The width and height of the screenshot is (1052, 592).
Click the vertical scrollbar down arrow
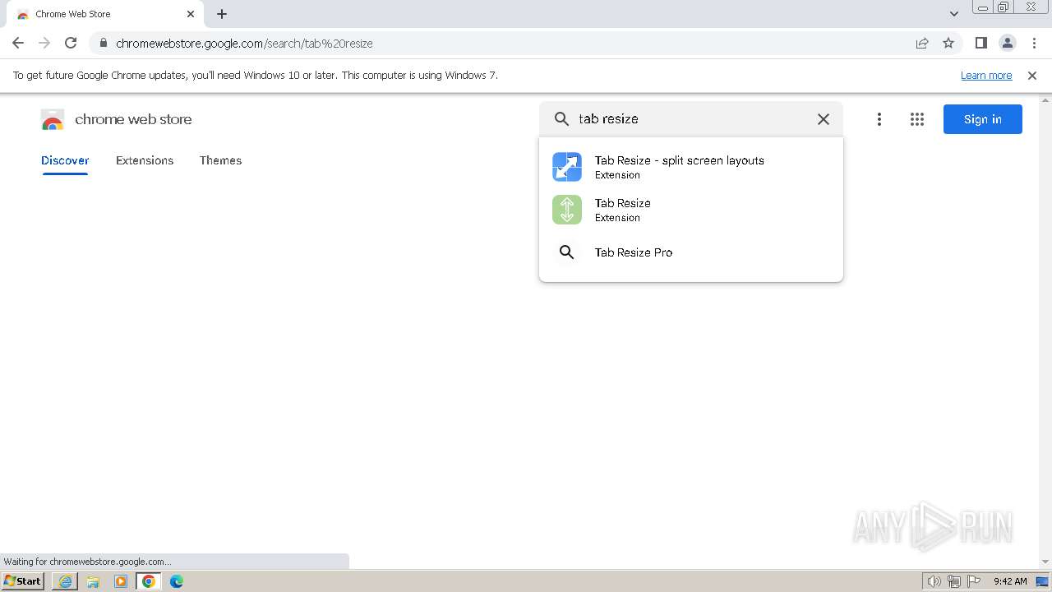click(1045, 562)
